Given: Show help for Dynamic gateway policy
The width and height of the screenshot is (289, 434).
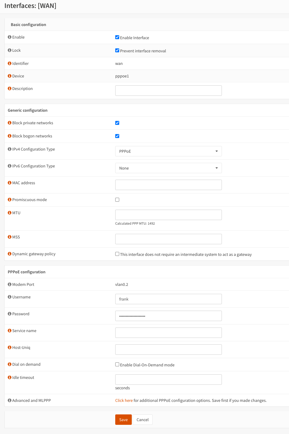Looking at the screenshot, I should coord(10,254).
